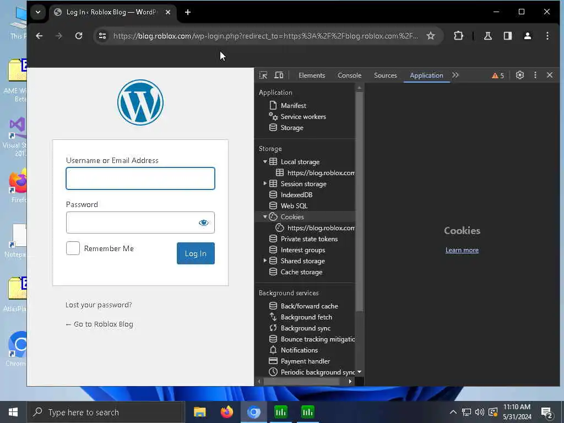
Task: Select blog.roblox.com under Cookies
Action: (321, 228)
